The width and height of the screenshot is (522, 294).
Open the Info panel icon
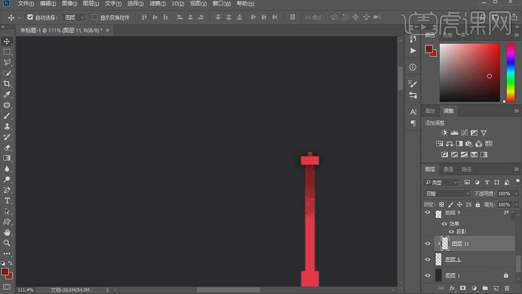coord(413,67)
